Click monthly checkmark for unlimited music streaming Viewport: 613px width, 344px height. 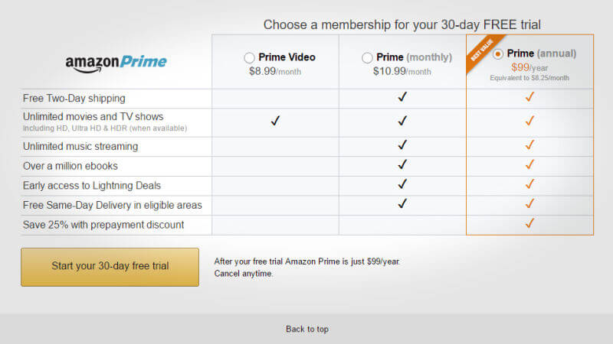pos(402,145)
